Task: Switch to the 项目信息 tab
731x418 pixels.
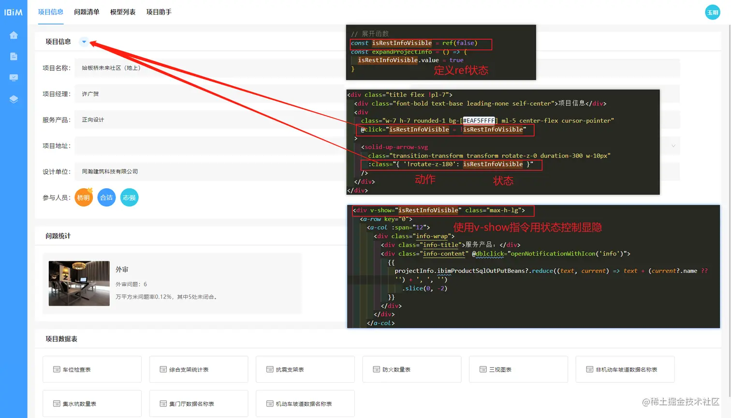Action: pyautogui.click(x=50, y=12)
